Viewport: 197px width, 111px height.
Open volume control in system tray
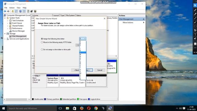click(x=180, y=108)
